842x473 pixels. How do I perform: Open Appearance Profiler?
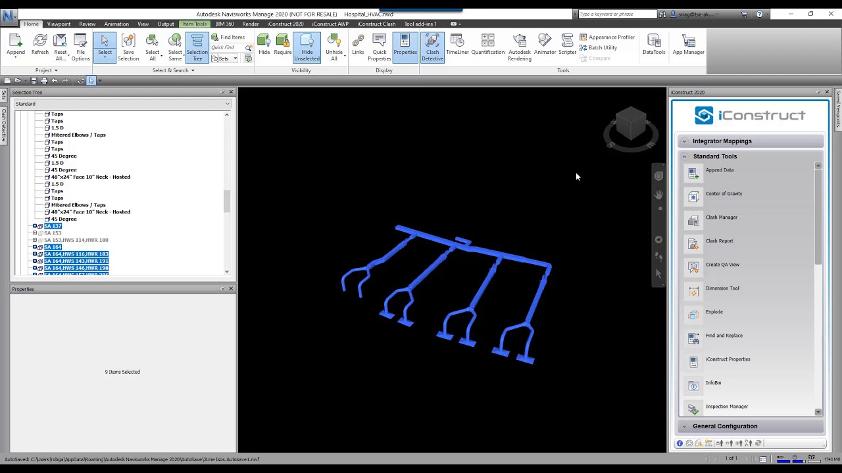tap(607, 37)
